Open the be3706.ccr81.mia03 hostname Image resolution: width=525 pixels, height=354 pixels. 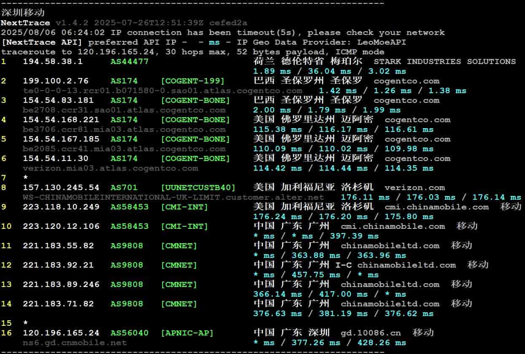pyautogui.click(x=124, y=129)
